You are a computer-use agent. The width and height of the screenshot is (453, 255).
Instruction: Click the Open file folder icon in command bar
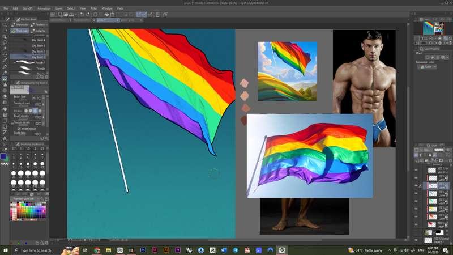tap(66, 15)
